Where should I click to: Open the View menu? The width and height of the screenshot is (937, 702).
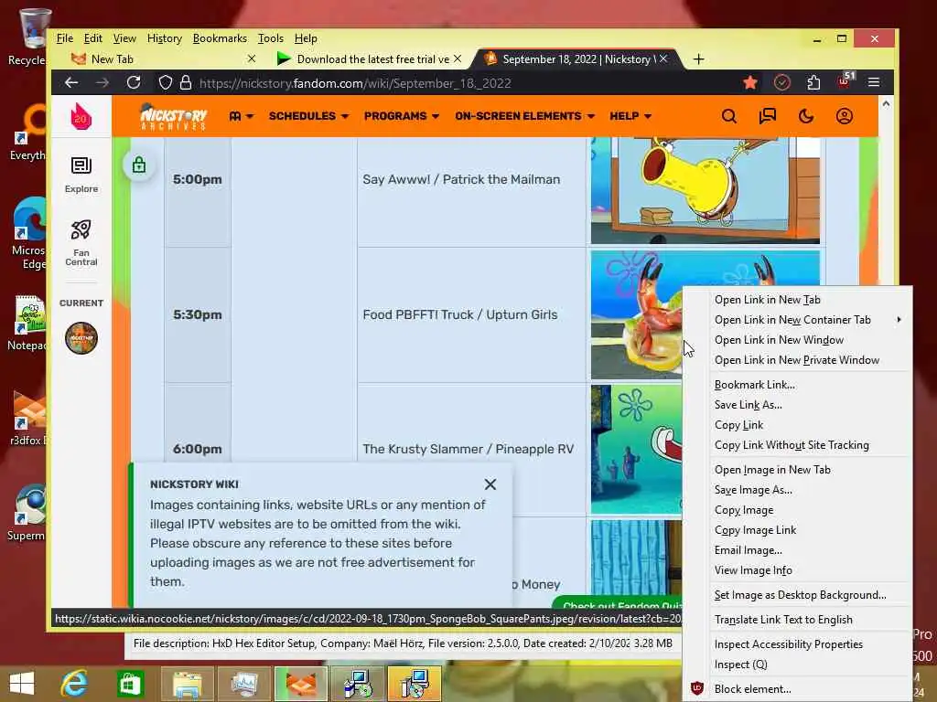124,38
